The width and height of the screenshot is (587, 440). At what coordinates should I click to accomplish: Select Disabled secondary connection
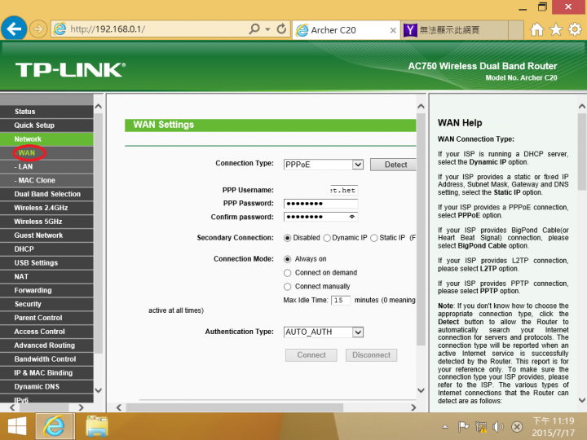[288, 238]
